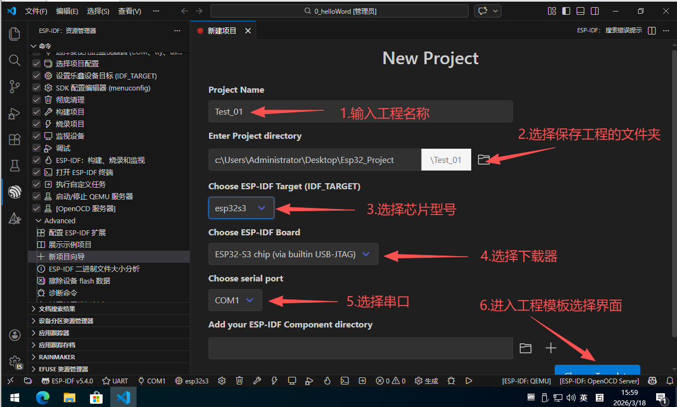This screenshot has width=677, height=407.
Task: Select the 新建项目 editor tab
Action: point(223,31)
